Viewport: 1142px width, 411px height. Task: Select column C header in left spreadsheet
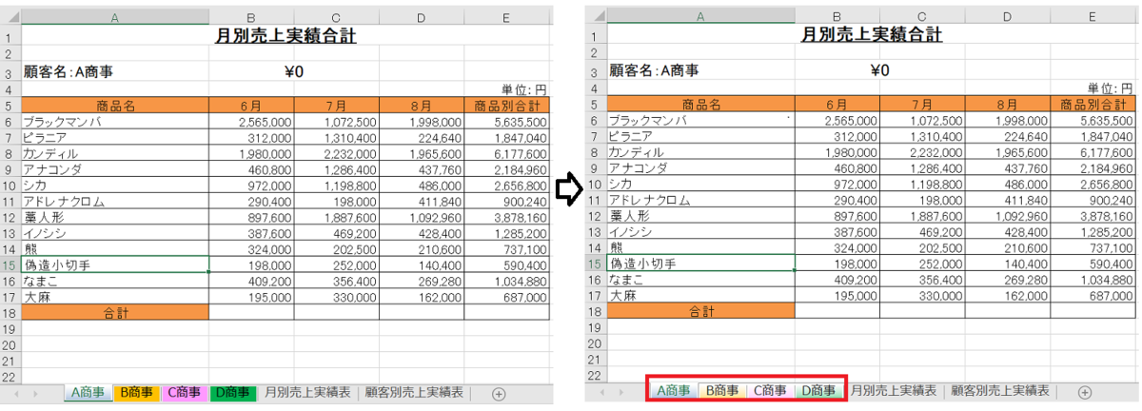pos(336,17)
